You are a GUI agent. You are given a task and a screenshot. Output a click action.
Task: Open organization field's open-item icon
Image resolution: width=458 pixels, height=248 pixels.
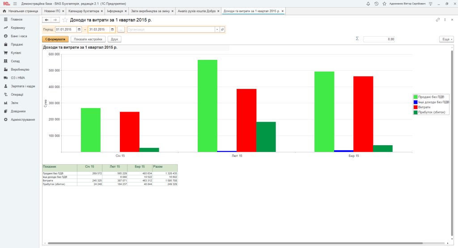[x=222, y=29]
